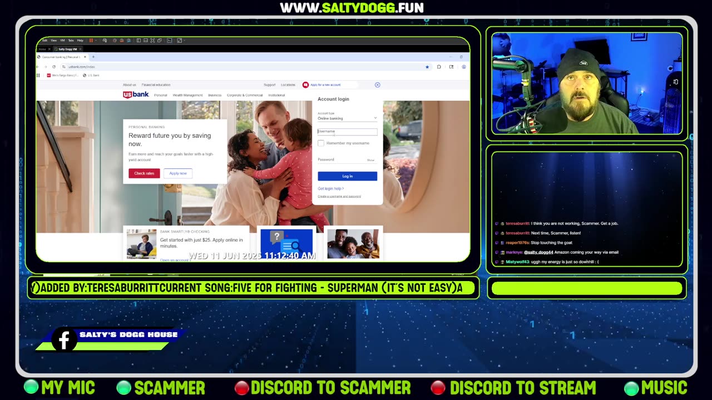Click the revert snapshot icon
Screen dimensions: 712x400
tap(122, 41)
